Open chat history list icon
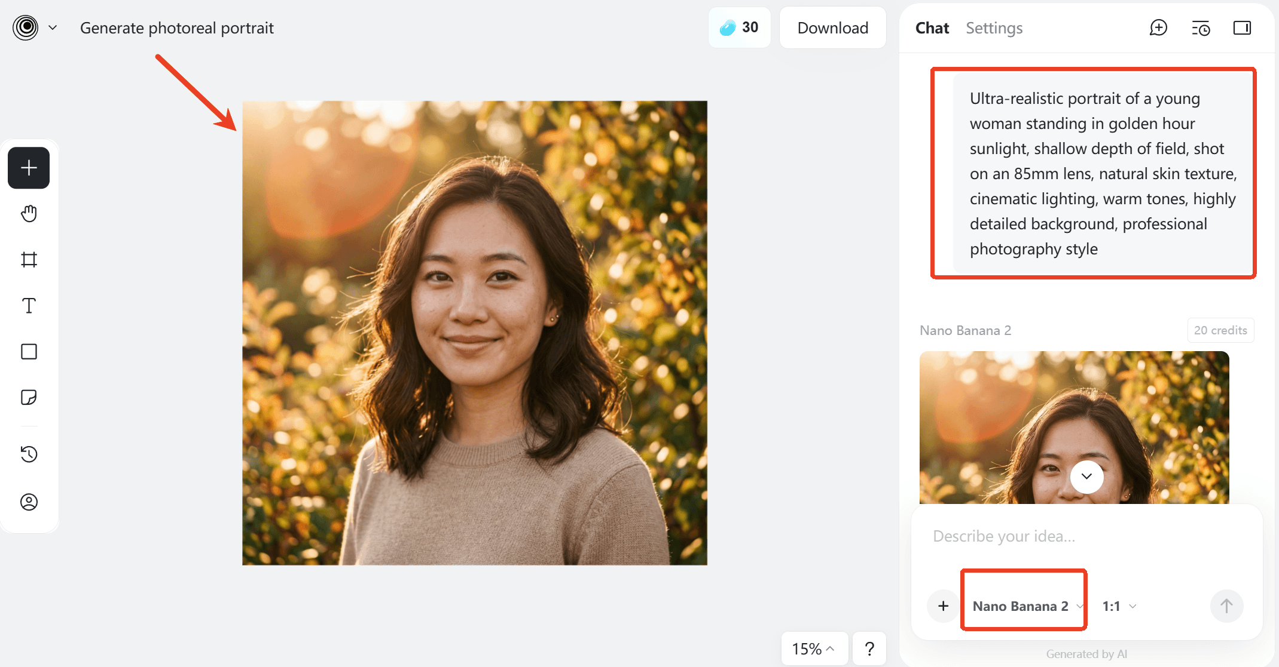 [1200, 28]
